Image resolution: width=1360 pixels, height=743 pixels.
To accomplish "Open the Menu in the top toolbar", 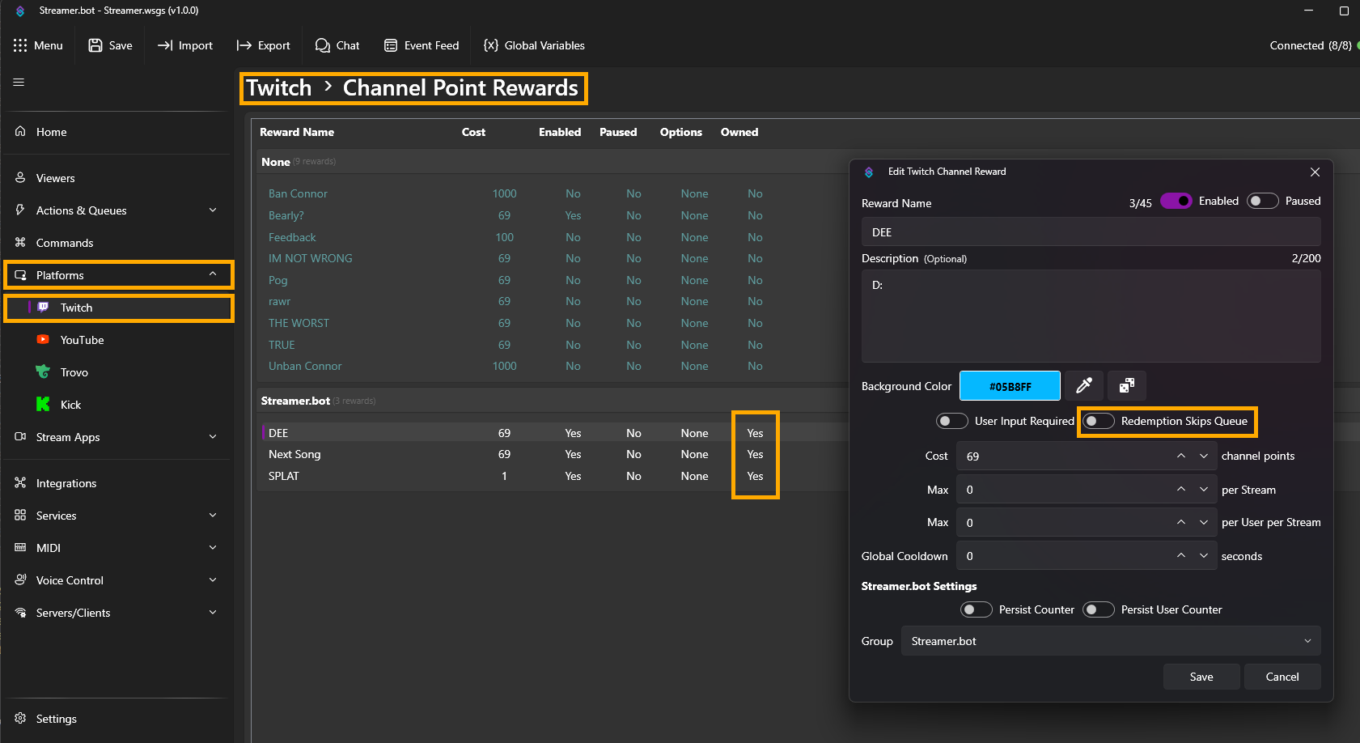I will click(x=39, y=45).
